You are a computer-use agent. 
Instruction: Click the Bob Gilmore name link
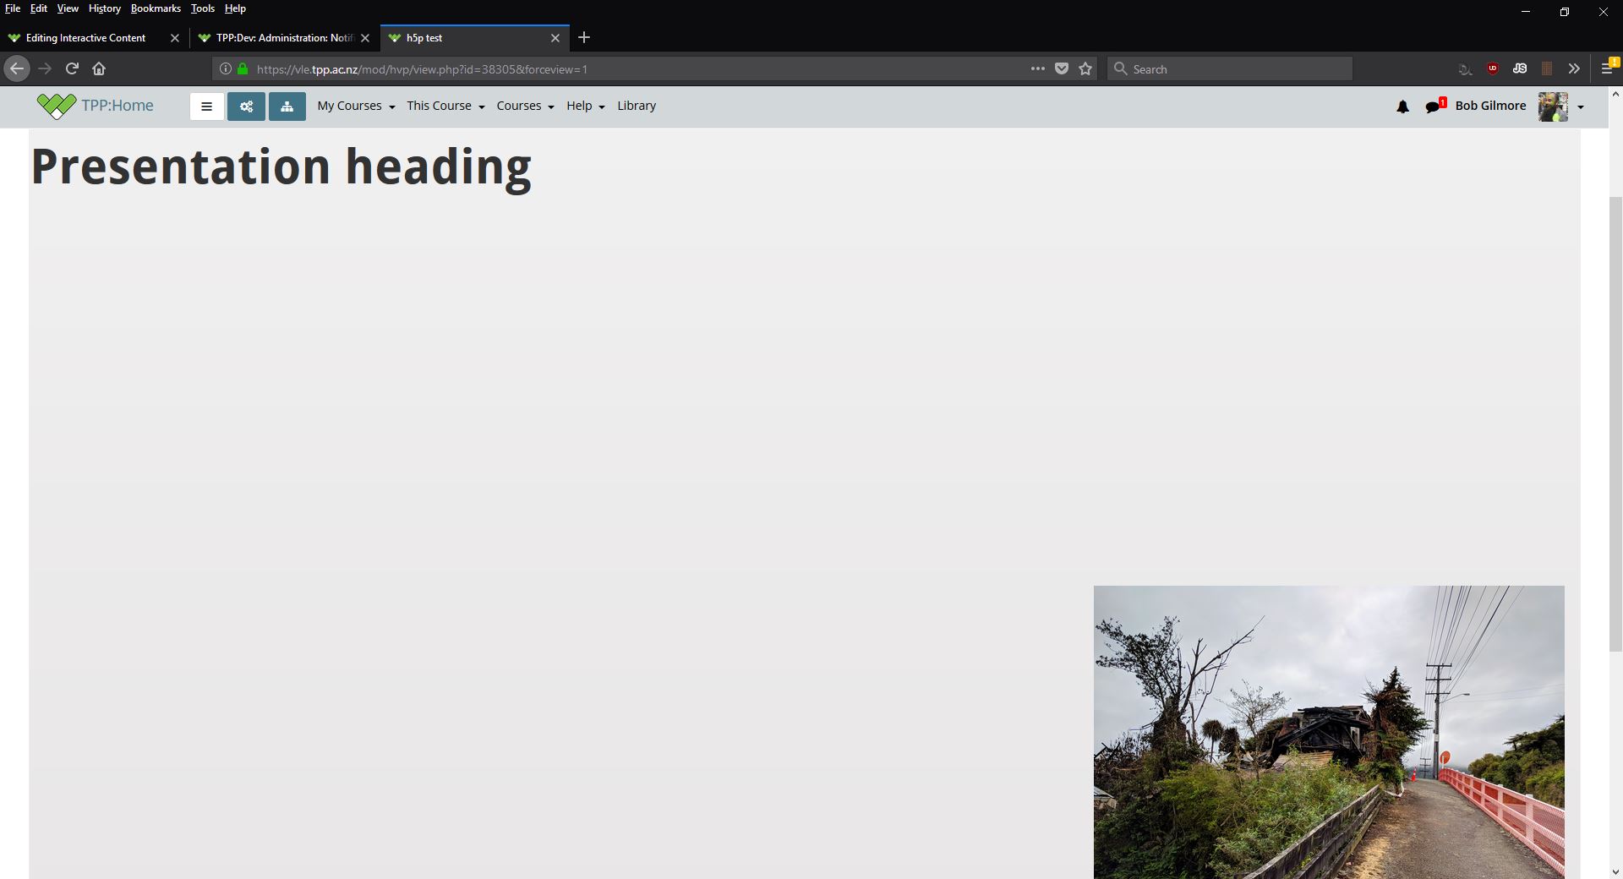coord(1490,106)
